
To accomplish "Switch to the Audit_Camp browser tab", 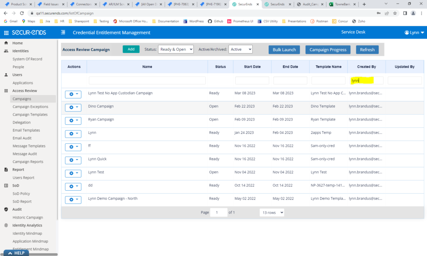I will point(310,4).
